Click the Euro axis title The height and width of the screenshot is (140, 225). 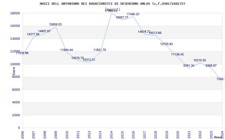pyautogui.click(x=14, y=71)
